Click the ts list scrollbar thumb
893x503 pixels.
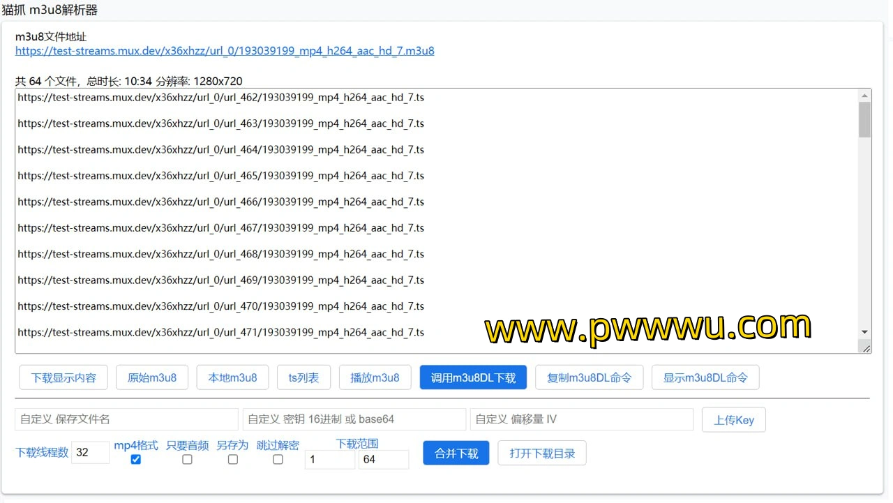(865, 119)
